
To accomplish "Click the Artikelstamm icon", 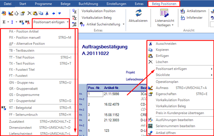I will 182,11.
